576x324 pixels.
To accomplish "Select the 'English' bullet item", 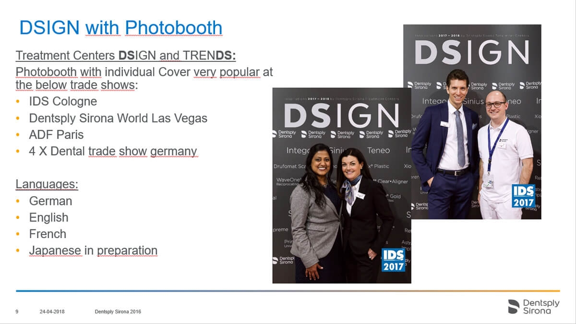I will [48, 217].
